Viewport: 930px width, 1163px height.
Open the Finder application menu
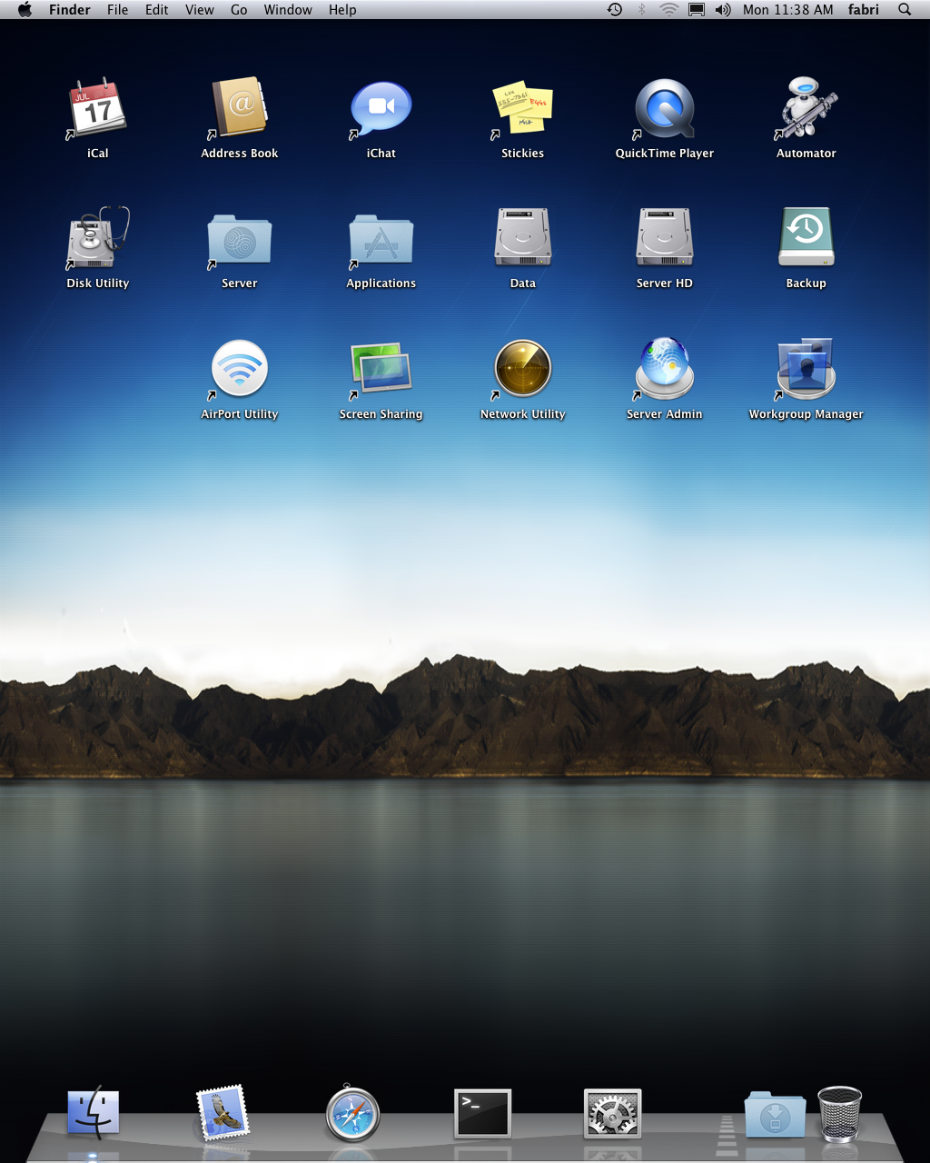click(70, 10)
